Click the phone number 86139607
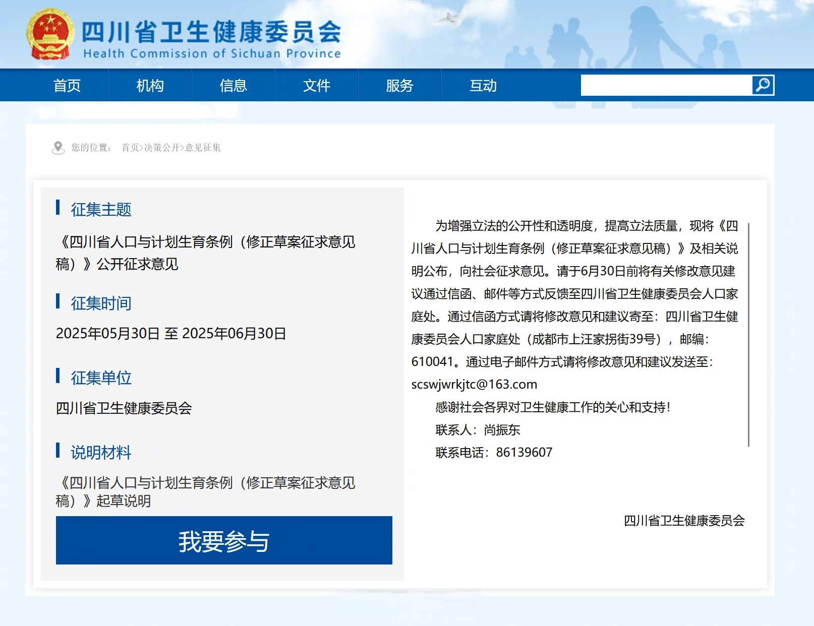The width and height of the screenshot is (814, 626). [525, 452]
